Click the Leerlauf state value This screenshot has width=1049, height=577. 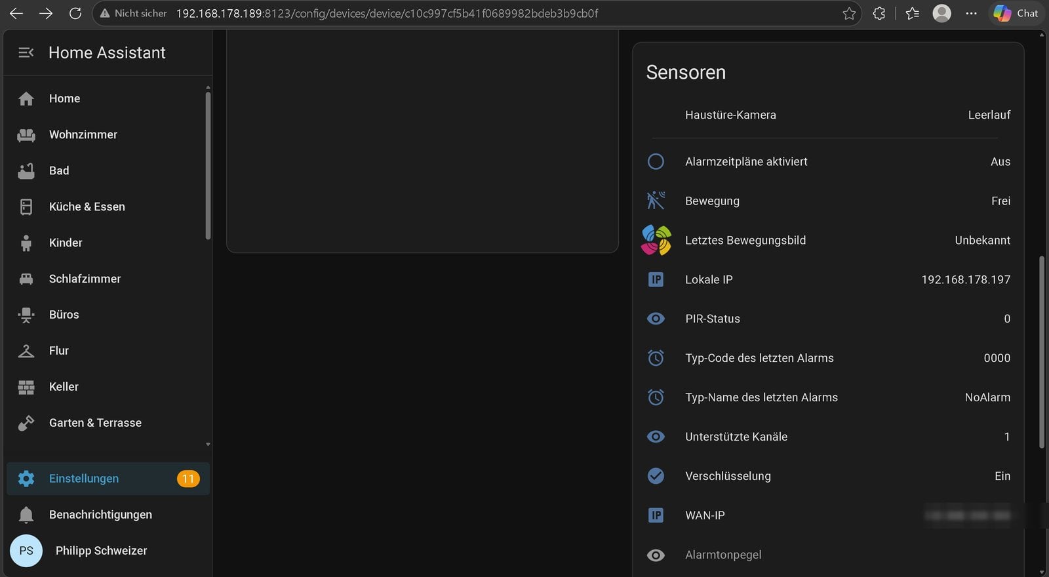(x=989, y=115)
